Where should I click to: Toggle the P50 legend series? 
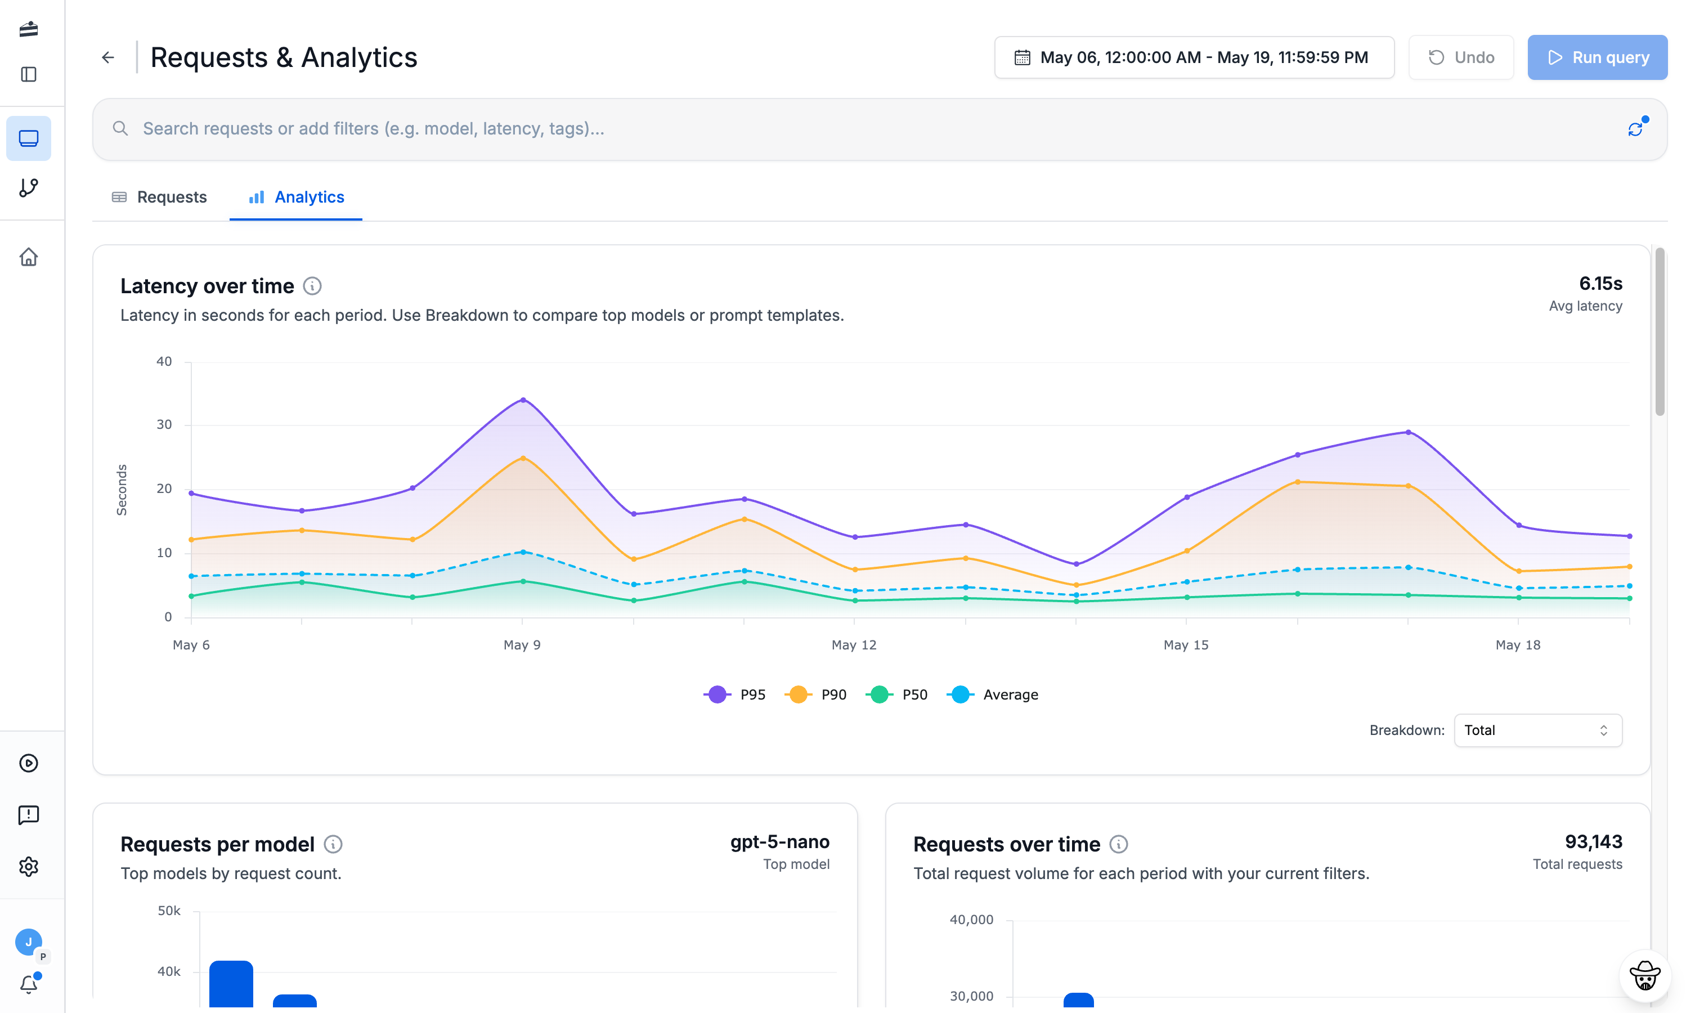coord(897,694)
